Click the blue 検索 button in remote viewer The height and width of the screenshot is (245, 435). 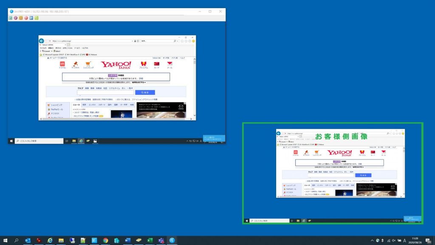point(145,92)
